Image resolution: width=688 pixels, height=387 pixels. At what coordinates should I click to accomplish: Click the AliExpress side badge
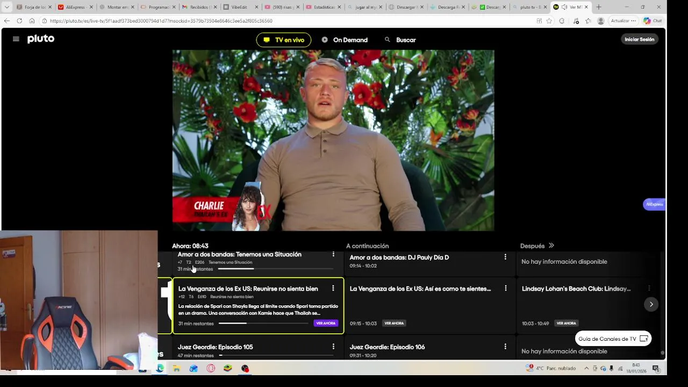654,204
